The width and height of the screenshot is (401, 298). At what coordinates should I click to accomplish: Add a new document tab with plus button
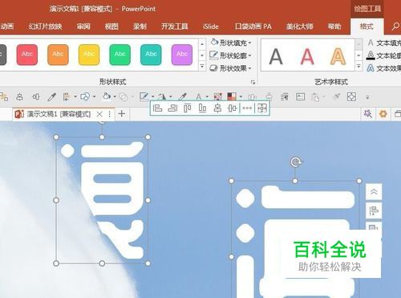click(x=122, y=113)
